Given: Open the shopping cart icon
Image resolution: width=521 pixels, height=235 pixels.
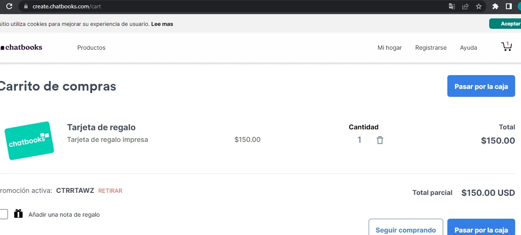Looking at the screenshot, I should tap(506, 47).
